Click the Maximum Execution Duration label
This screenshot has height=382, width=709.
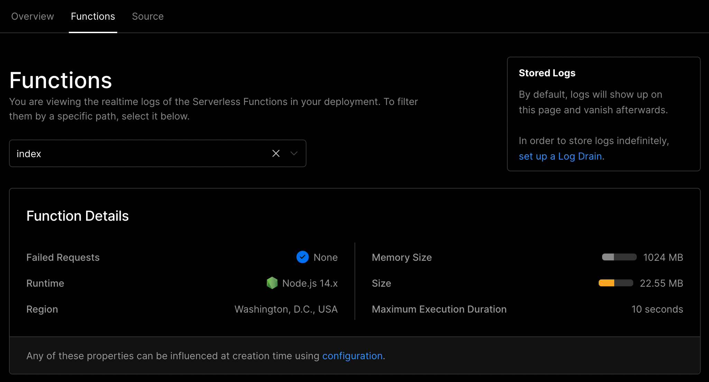[x=439, y=309]
